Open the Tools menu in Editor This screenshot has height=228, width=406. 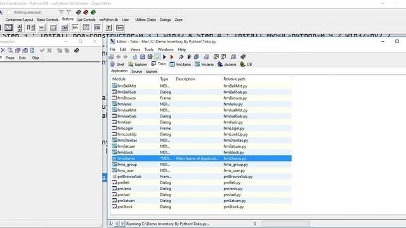(x=149, y=49)
